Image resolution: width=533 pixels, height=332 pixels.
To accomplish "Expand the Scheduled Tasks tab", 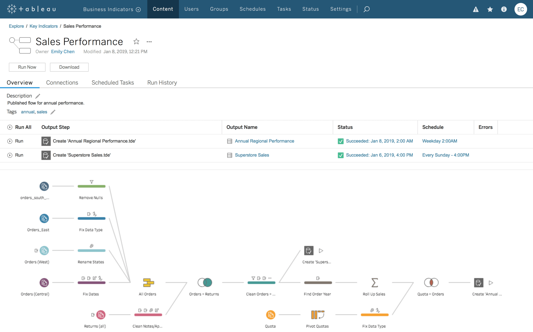I will (x=113, y=83).
